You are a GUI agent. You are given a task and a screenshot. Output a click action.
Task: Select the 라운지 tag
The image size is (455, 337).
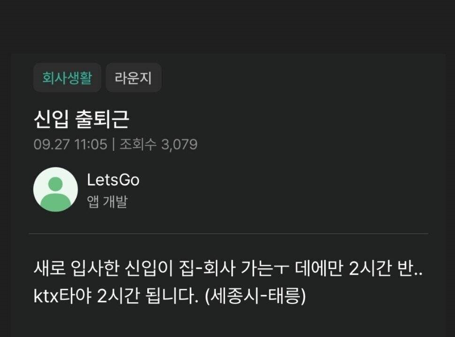tap(134, 77)
